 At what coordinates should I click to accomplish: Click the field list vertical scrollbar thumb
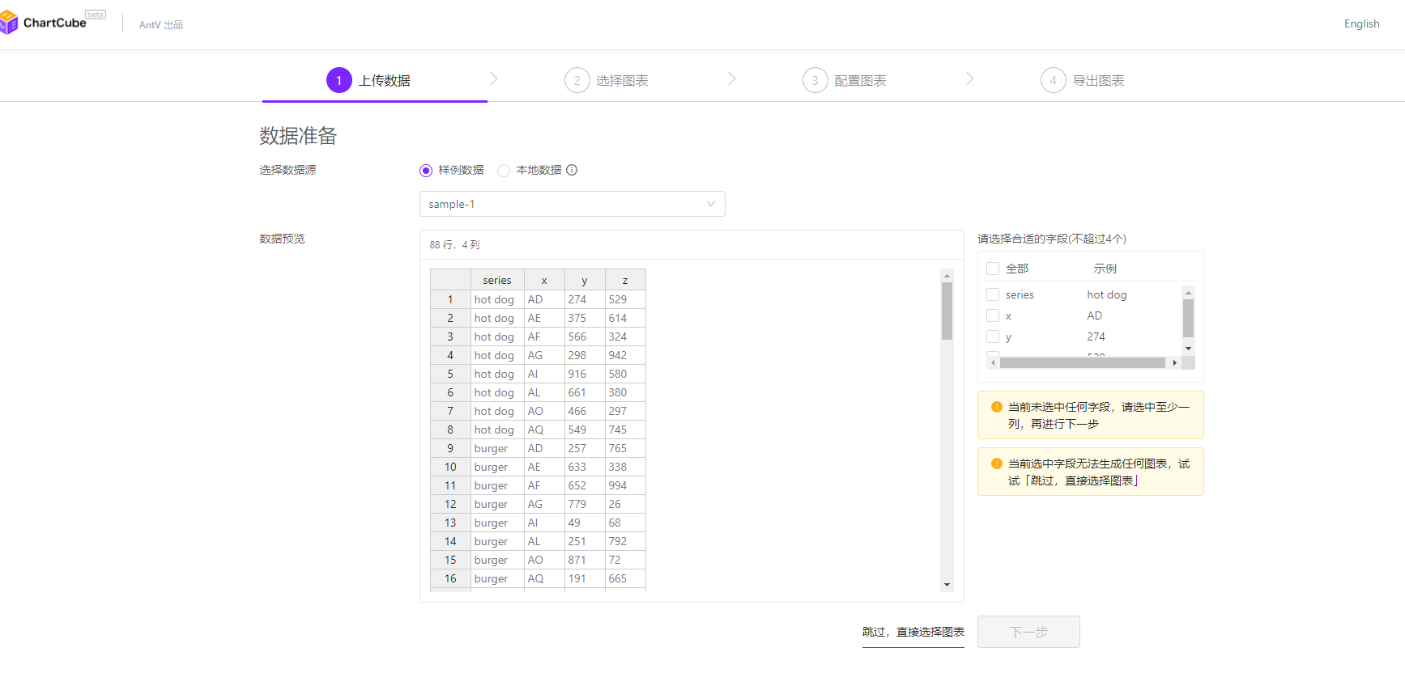tap(1188, 318)
